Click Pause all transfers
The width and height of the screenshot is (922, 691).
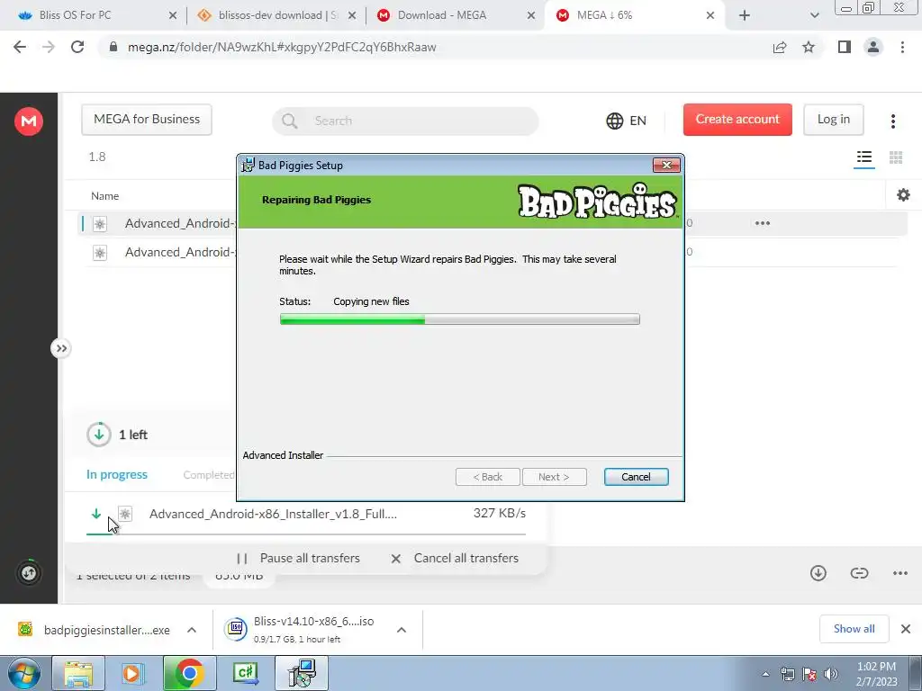[x=298, y=558]
